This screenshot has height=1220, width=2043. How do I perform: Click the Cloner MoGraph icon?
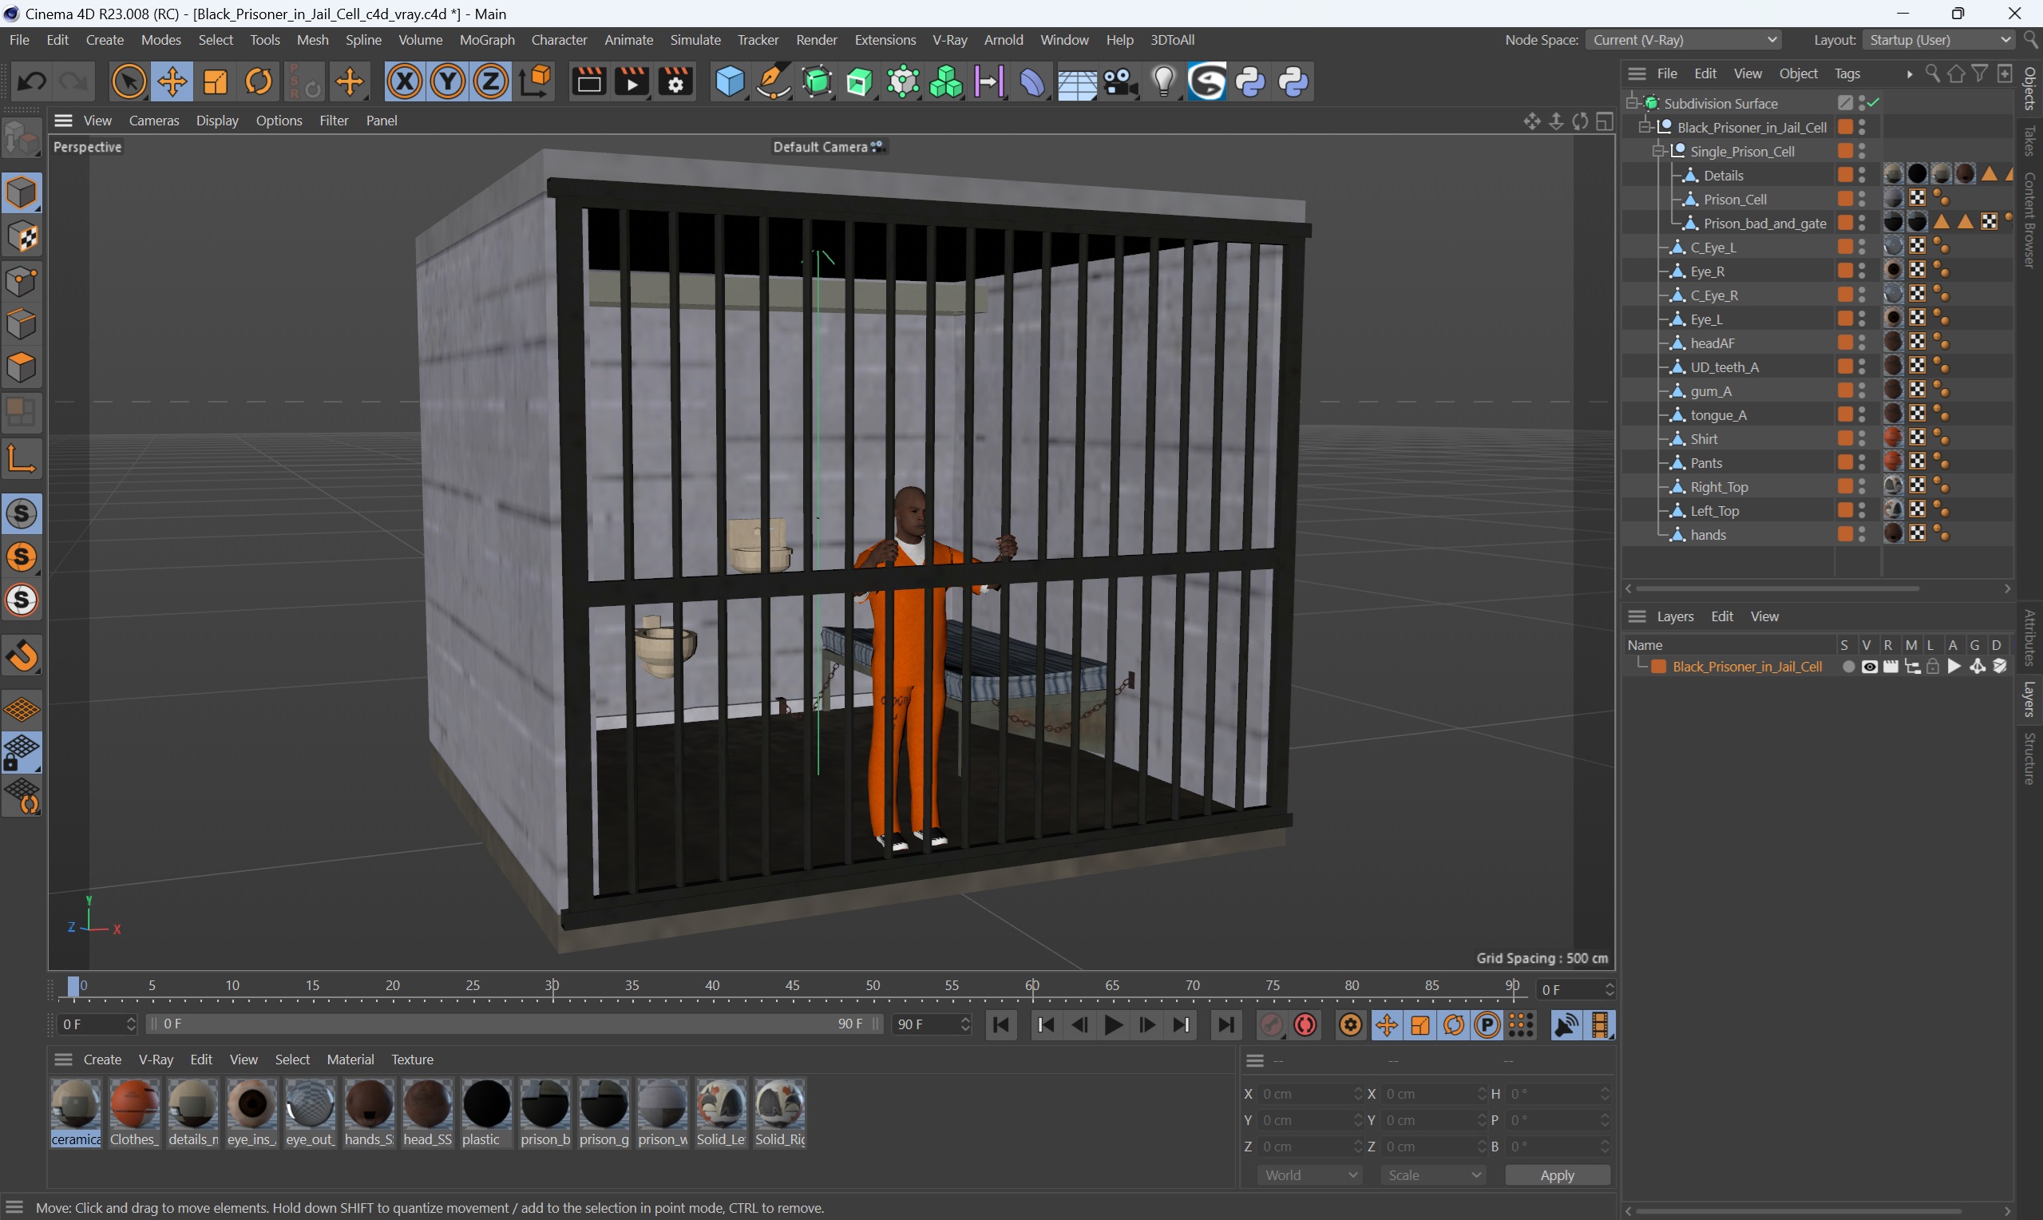pos(903,81)
